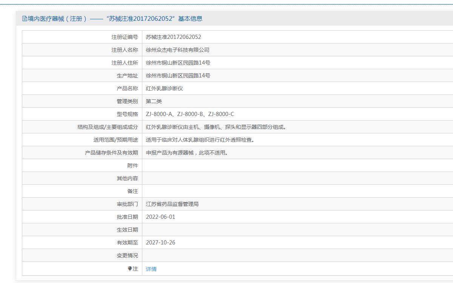Click the 型号规格 label

pos(127,114)
